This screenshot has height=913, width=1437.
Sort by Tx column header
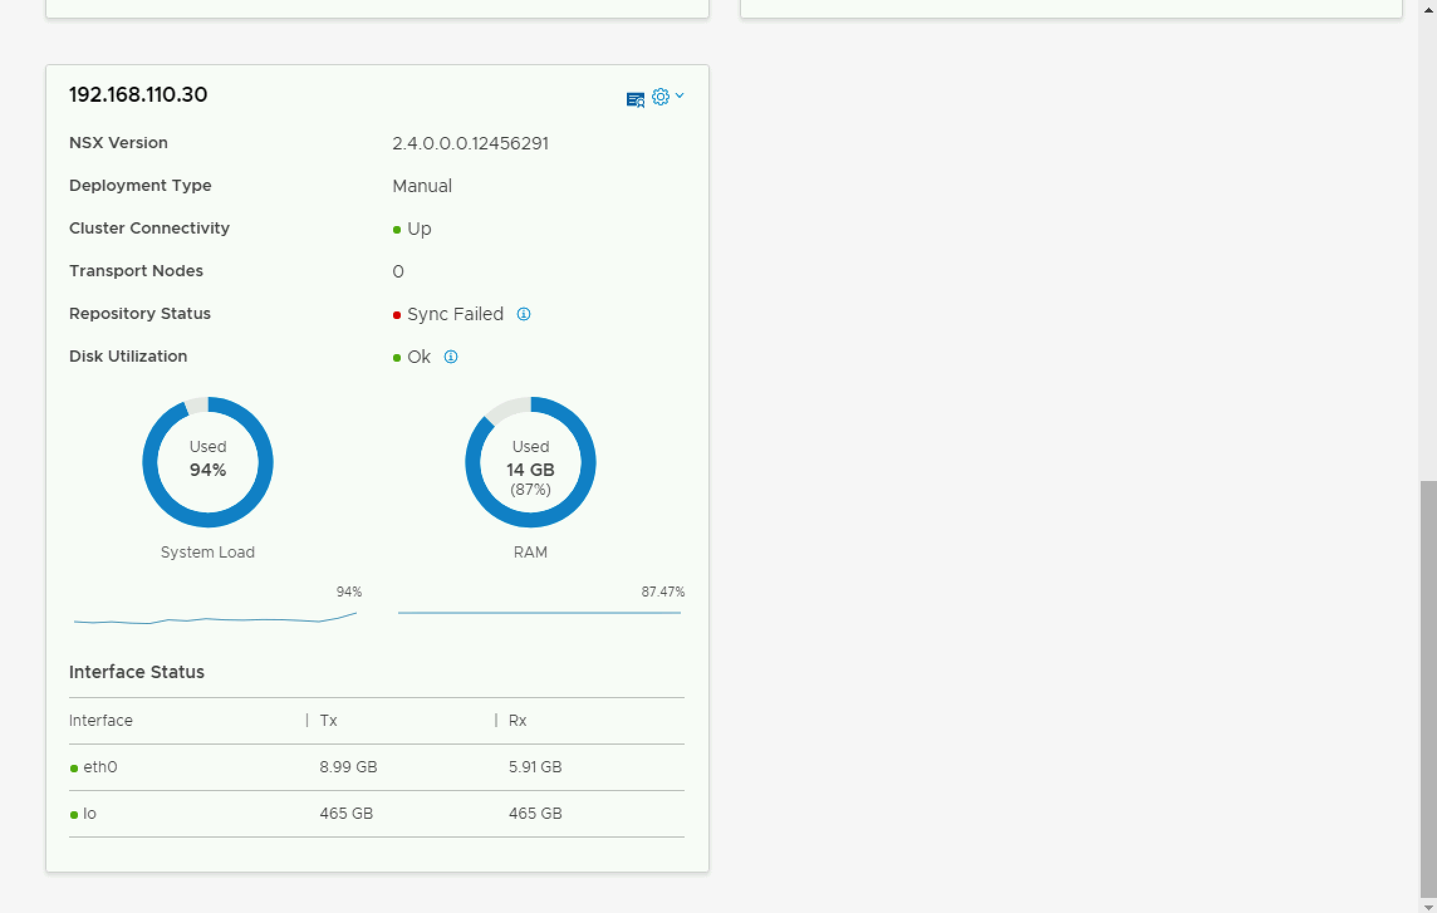(328, 720)
